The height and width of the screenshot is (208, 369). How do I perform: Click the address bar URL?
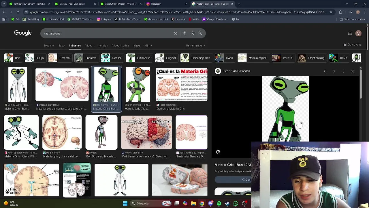point(177,12)
